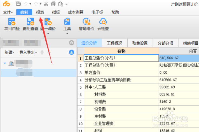Click the Paste clipboard icon
The height and width of the screenshot is (132, 199).
(x=61, y=4)
